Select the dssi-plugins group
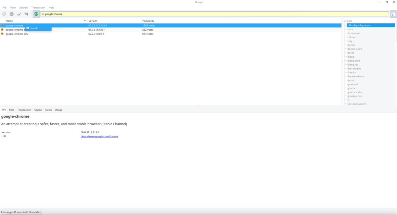 354,69
